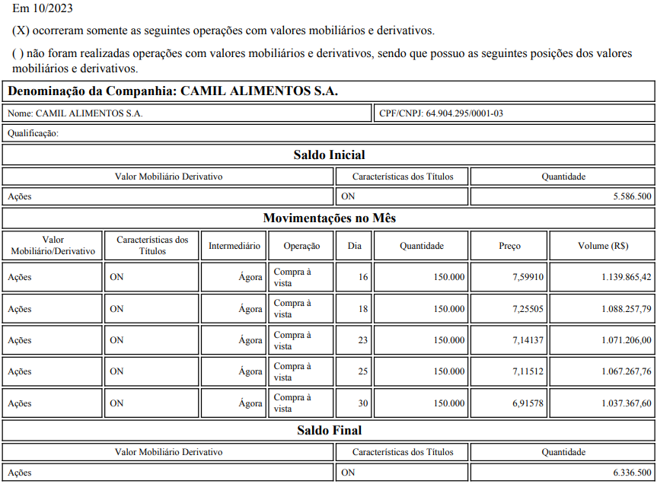Click the 'Dia' column header
Viewport: 657px width, 484px height.
click(x=354, y=246)
